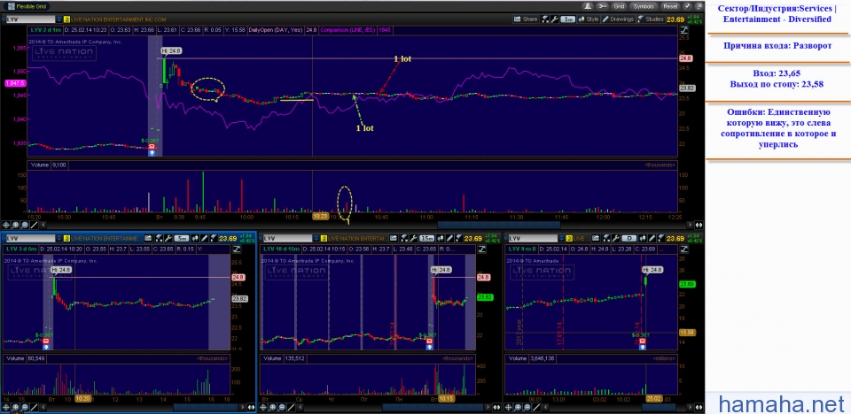Click the phone earnings icon on the main chart
This screenshot has width=851, height=414.
[152, 147]
